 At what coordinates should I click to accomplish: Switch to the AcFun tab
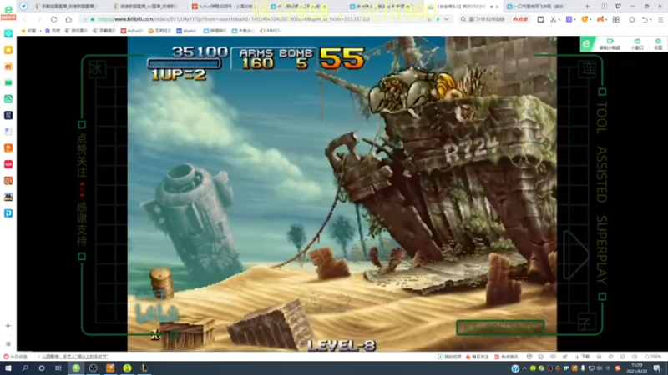[x=224, y=7]
